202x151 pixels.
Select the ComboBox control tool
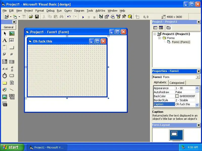(5, 62)
